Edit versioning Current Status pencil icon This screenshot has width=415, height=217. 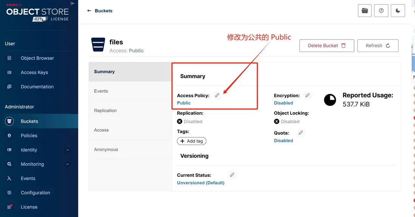click(232, 175)
